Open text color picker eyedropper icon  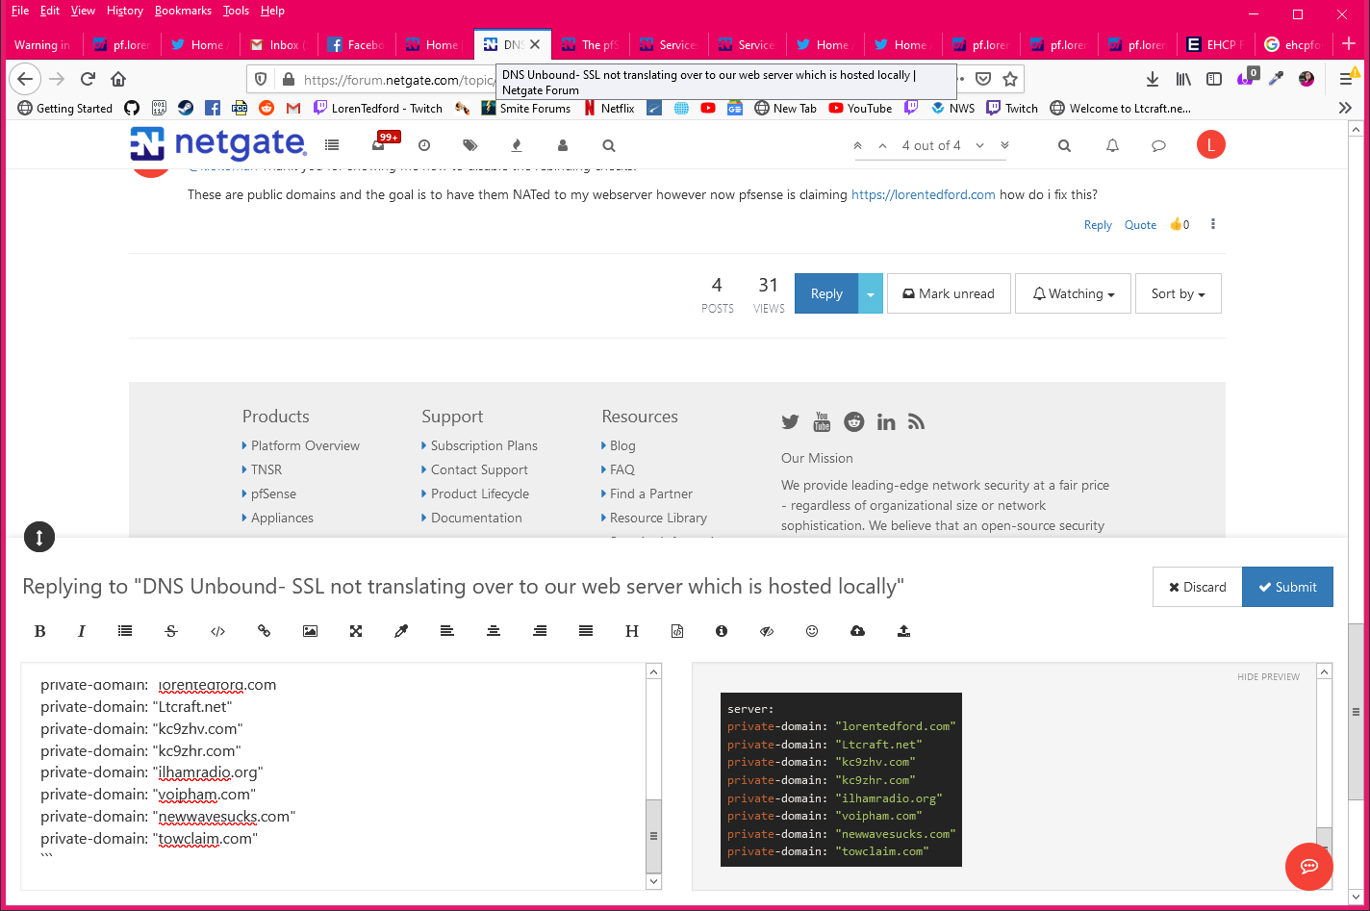(401, 631)
